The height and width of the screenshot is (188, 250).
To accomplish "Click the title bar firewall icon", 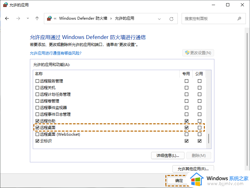I will pyautogui.click(x=5, y=5).
